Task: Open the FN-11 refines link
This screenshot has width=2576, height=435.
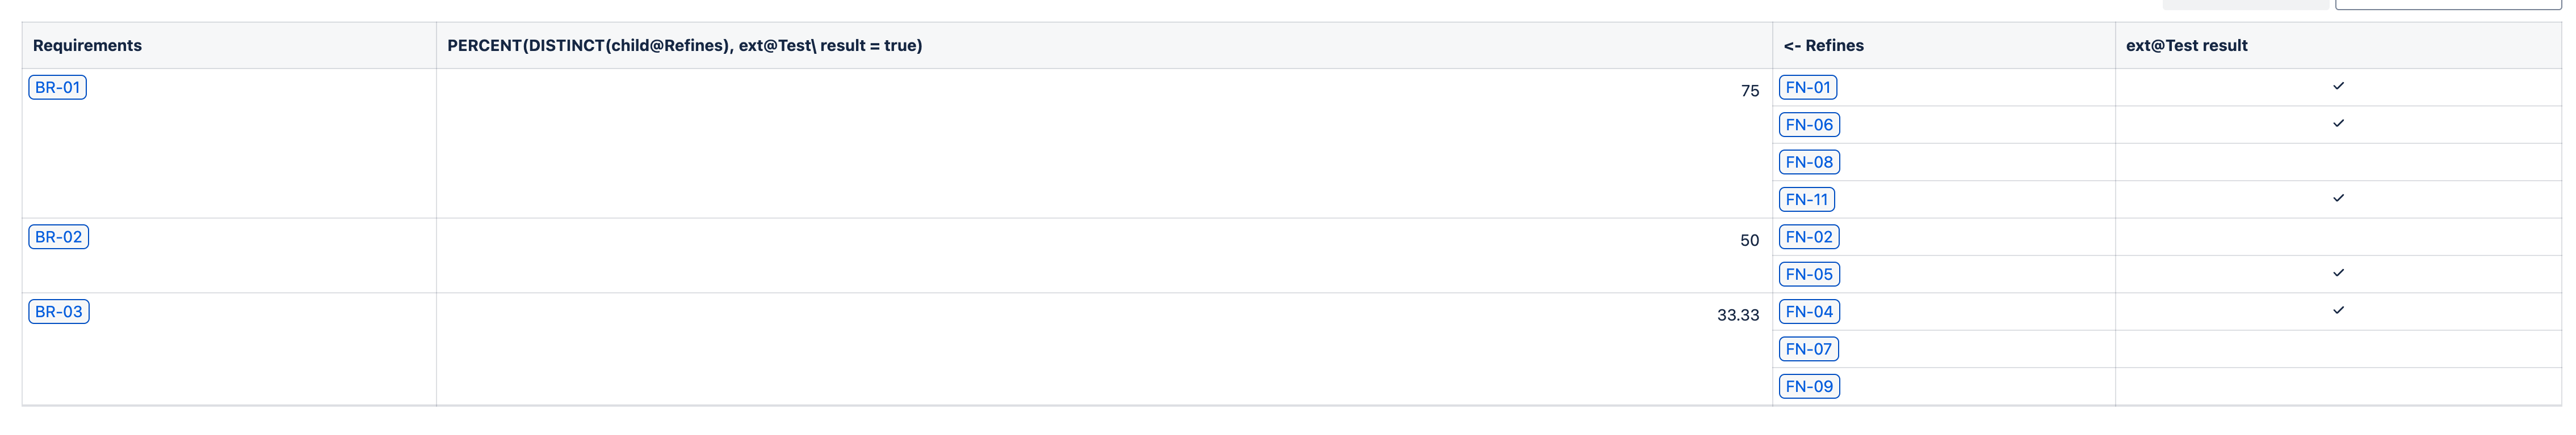Action: [x=1808, y=199]
